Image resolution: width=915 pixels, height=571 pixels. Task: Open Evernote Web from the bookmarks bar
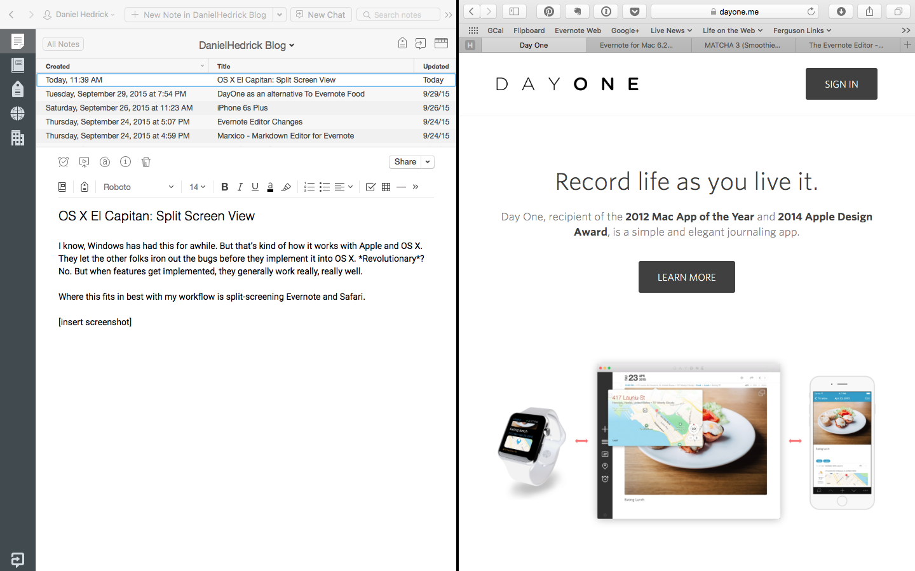(x=578, y=30)
